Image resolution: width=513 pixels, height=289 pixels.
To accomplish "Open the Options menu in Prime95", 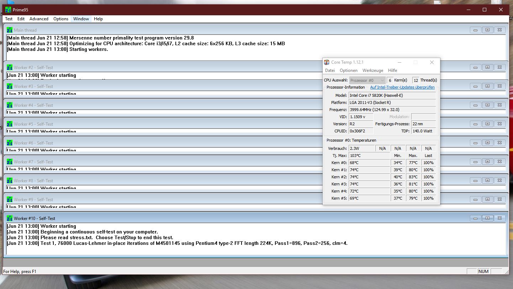I will (61, 19).
